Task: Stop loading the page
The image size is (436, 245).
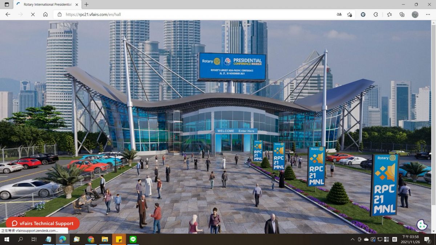Action: 32,15
